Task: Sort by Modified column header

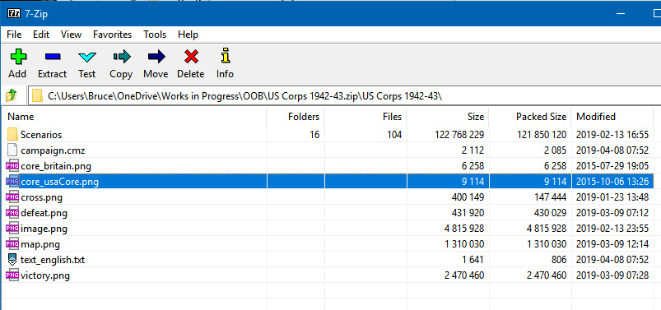Action: [612, 117]
